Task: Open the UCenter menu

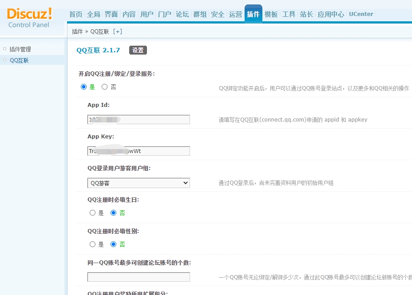Action: [361, 14]
